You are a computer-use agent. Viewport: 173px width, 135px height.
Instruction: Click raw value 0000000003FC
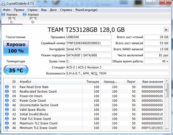[152, 119]
